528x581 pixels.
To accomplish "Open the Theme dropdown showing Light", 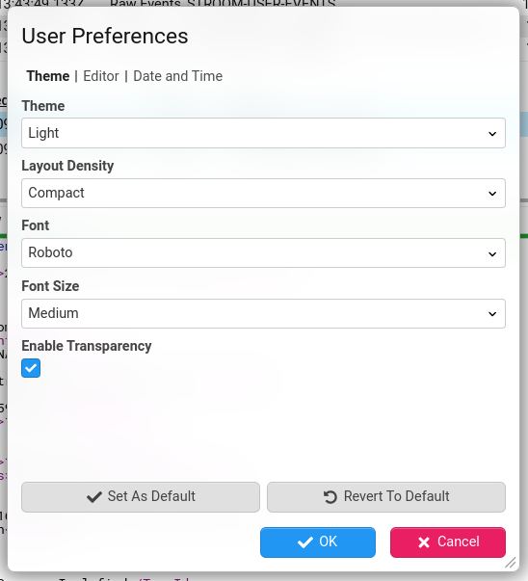I will pyautogui.click(x=263, y=133).
